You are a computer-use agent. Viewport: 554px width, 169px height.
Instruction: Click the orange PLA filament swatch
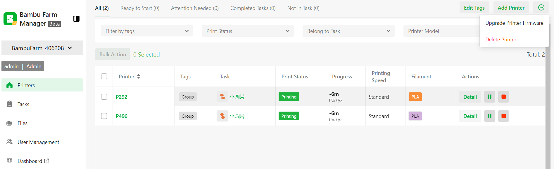[x=415, y=97]
